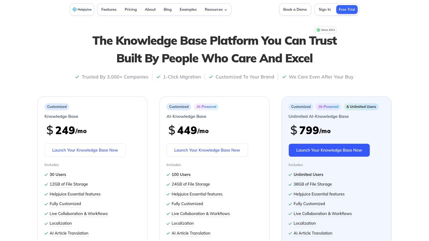Start the Free Trial
The image size is (429, 241).
[347, 9]
